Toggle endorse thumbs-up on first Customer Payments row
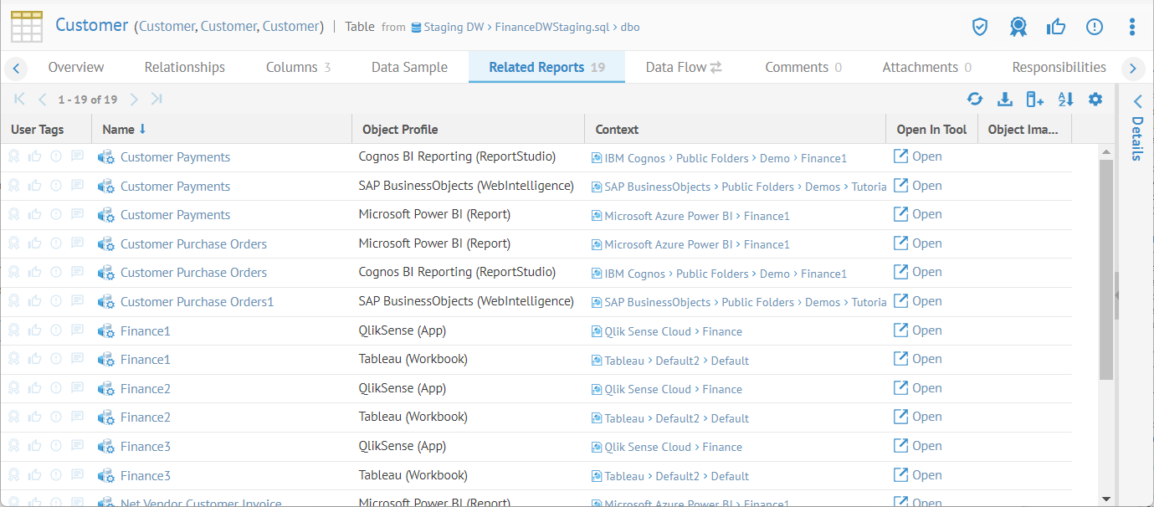This screenshot has width=1154, height=507. [x=35, y=156]
